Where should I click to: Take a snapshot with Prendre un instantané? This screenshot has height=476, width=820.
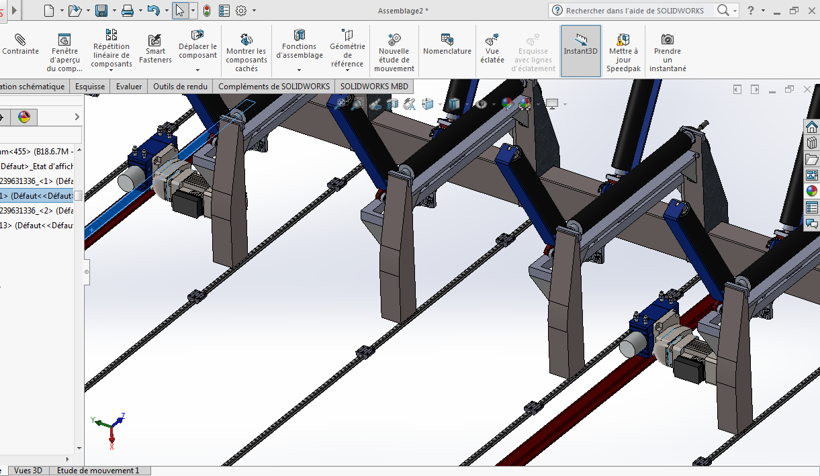pos(667,52)
